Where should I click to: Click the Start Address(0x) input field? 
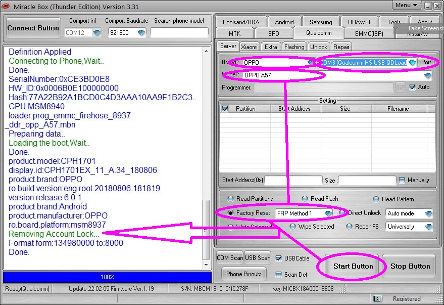coord(293,180)
